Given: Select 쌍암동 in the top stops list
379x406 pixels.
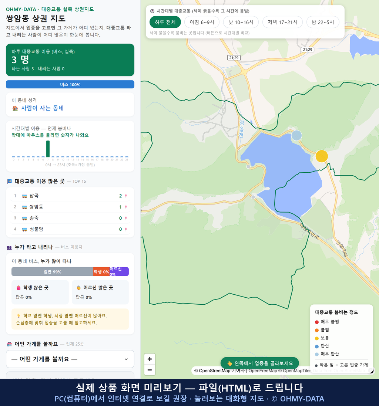Looking at the screenshot, I should click(70, 207).
